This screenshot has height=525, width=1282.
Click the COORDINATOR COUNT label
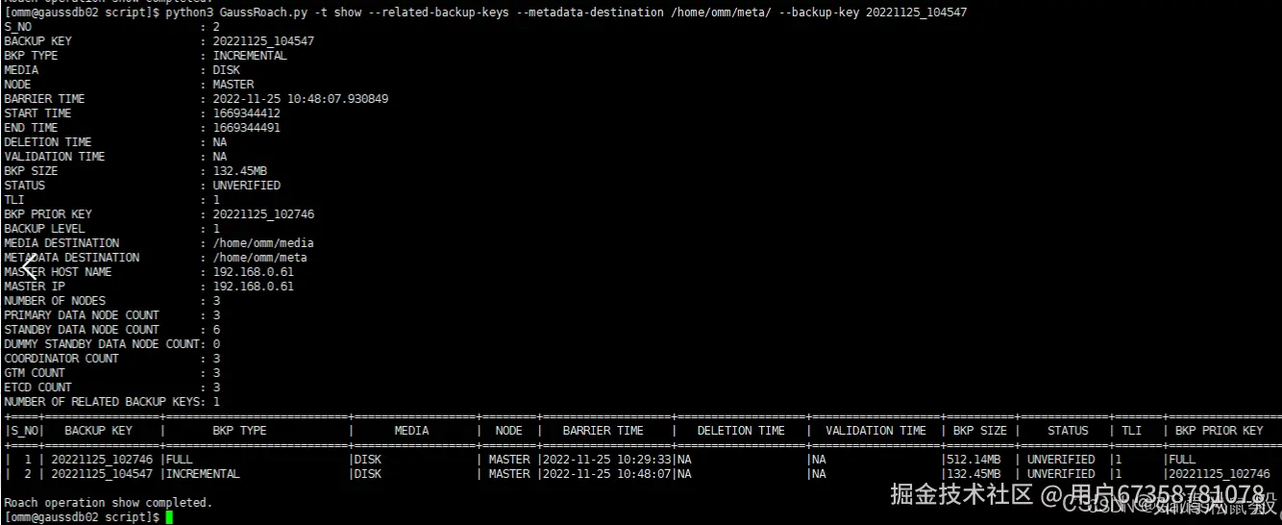pyautogui.click(x=62, y=359)
